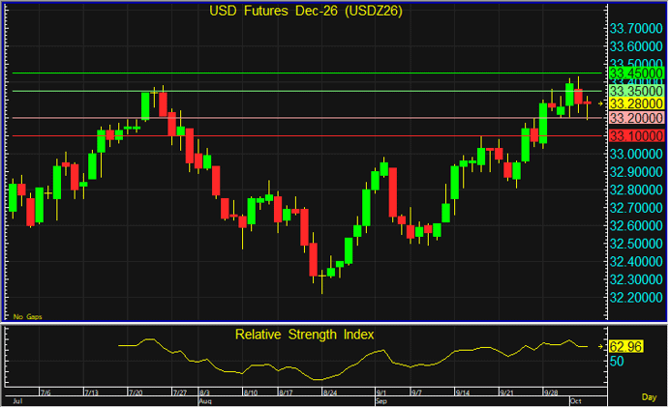Click the 7/27 date label

tap(180, 393)
